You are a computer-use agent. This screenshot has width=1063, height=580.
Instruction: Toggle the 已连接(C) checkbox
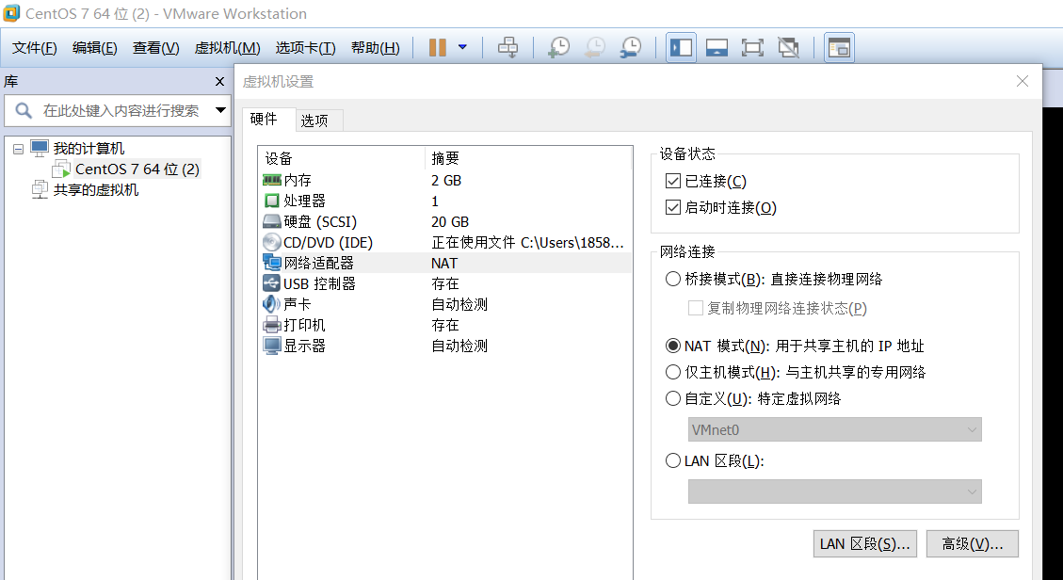672,181
